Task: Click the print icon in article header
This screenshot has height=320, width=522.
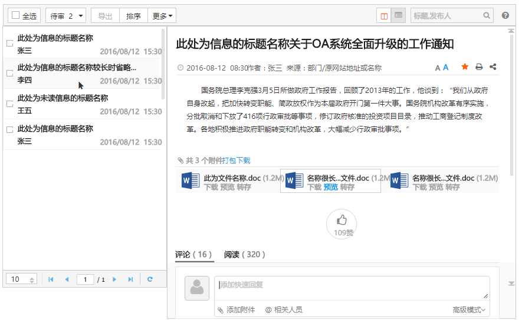Action: tap(479, 67)
